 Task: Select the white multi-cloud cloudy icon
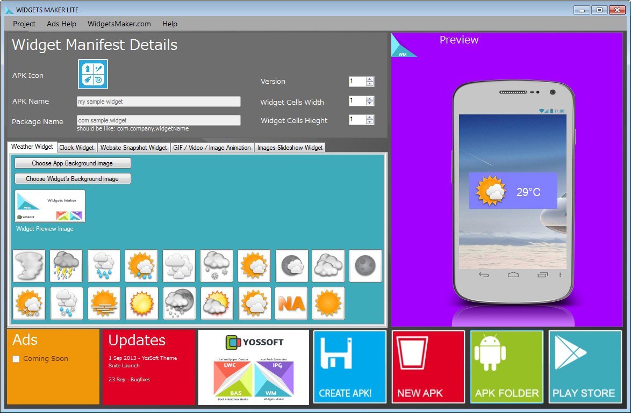(179, 266)
